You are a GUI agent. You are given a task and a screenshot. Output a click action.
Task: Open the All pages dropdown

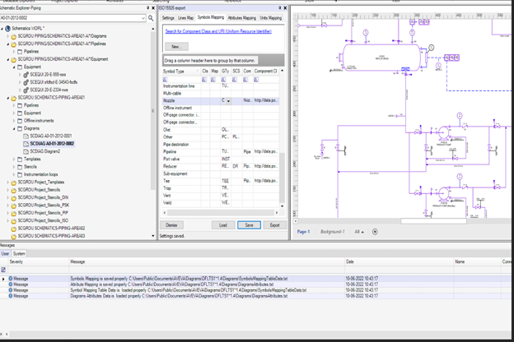pyautogui.click(x=359, y=232)
